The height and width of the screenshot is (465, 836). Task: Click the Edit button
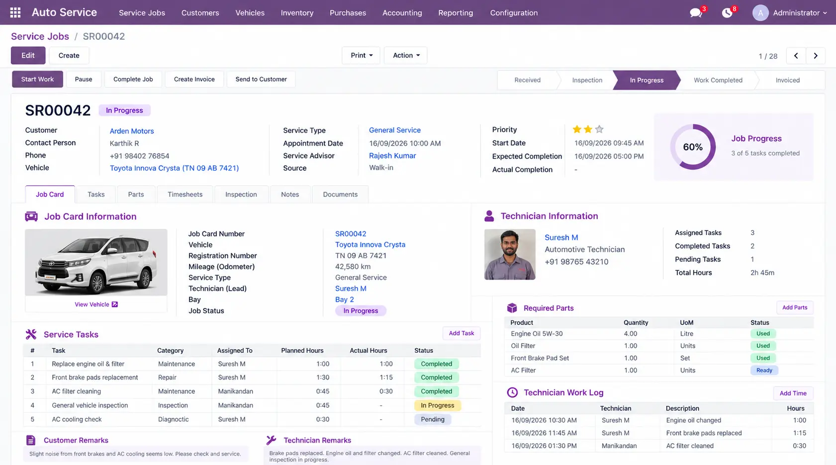tap(28, 55)
